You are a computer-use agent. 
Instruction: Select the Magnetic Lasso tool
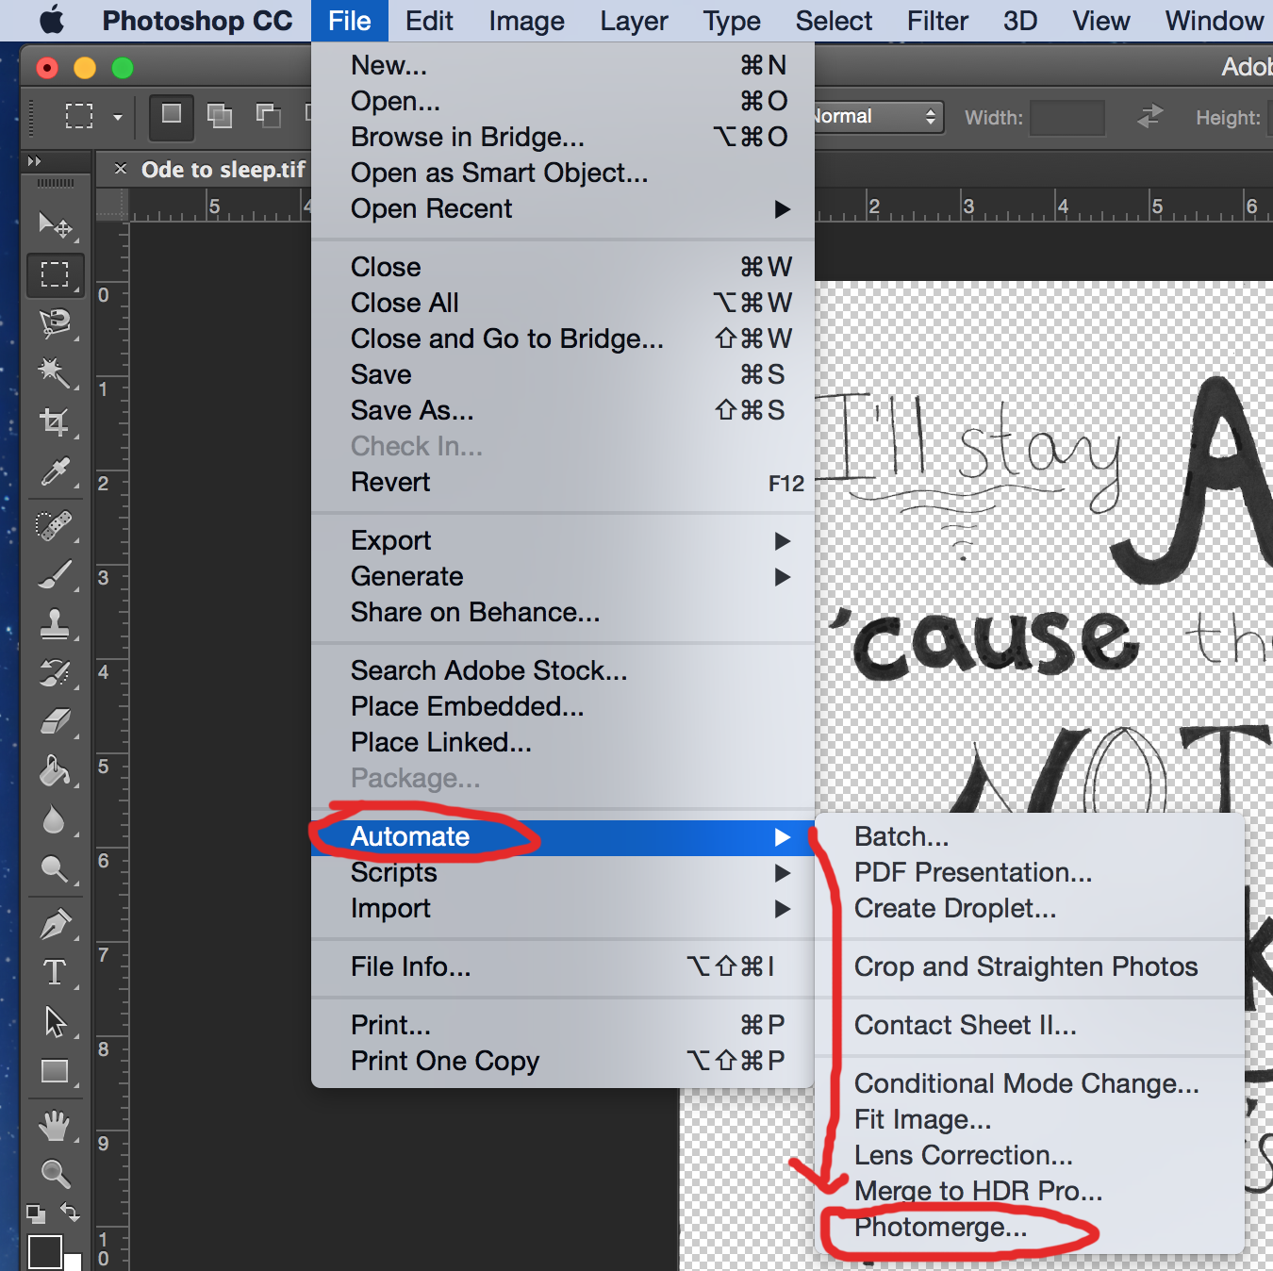pyautogui.click(x=54, y=323)
